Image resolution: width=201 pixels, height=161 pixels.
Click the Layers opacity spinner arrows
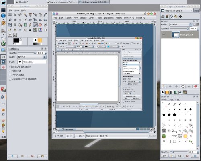(198, 29)
